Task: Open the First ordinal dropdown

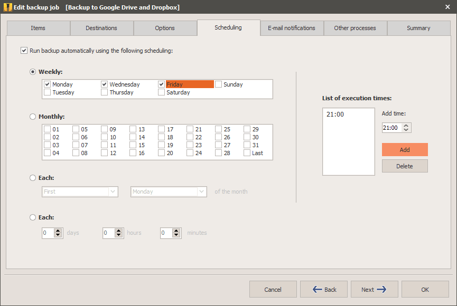Action: point(79,192)
